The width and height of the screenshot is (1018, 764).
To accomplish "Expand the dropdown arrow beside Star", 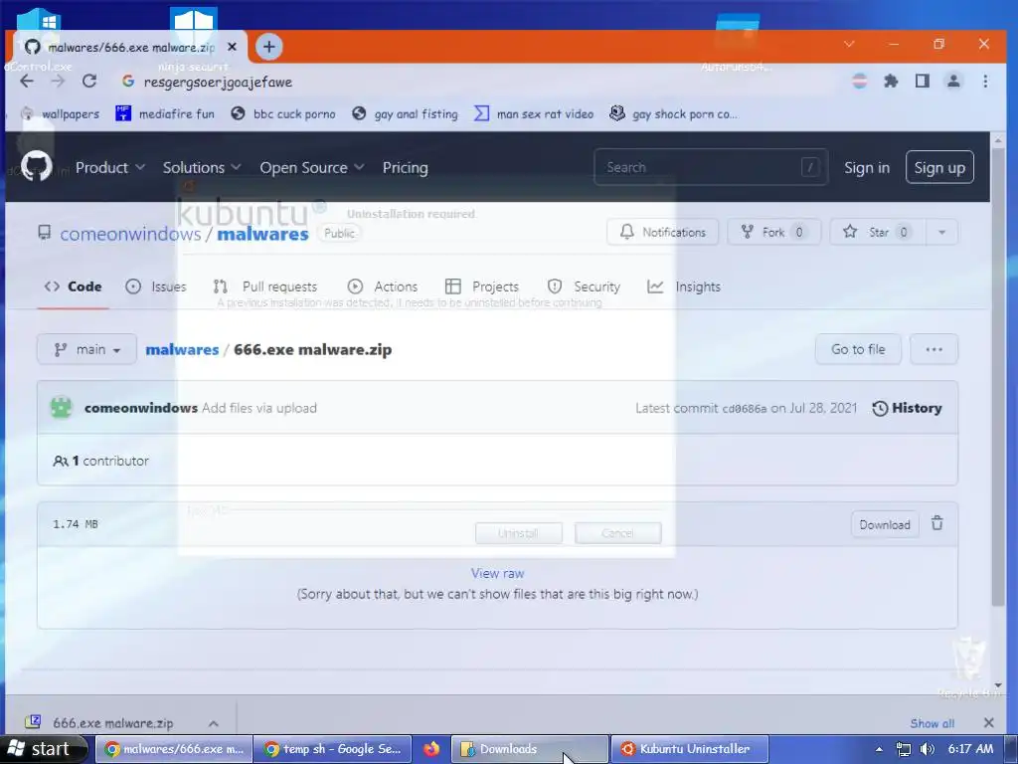I will [x=941, y=232].
